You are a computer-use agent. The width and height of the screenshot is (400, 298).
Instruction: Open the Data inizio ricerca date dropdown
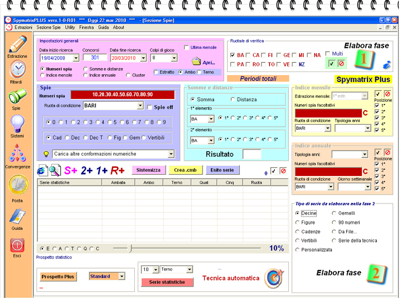coord(76,58)
